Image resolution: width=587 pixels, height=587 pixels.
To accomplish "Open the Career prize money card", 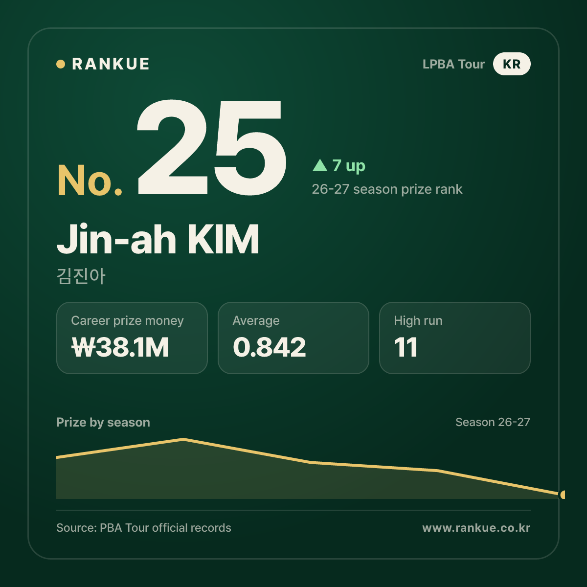I will pos(132,338).
